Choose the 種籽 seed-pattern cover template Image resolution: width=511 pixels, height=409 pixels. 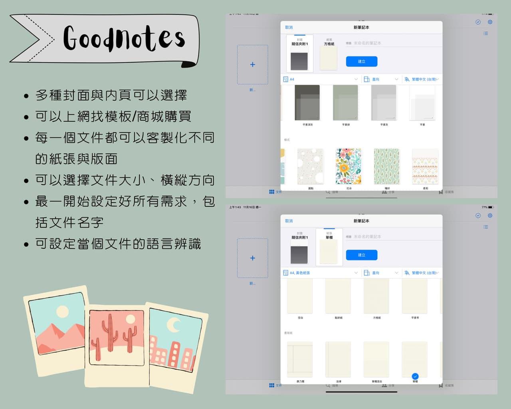point(387,167)
